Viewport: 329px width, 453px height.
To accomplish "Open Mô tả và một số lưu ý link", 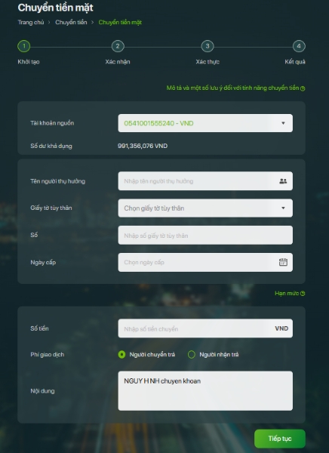I will tap(232, 88).
